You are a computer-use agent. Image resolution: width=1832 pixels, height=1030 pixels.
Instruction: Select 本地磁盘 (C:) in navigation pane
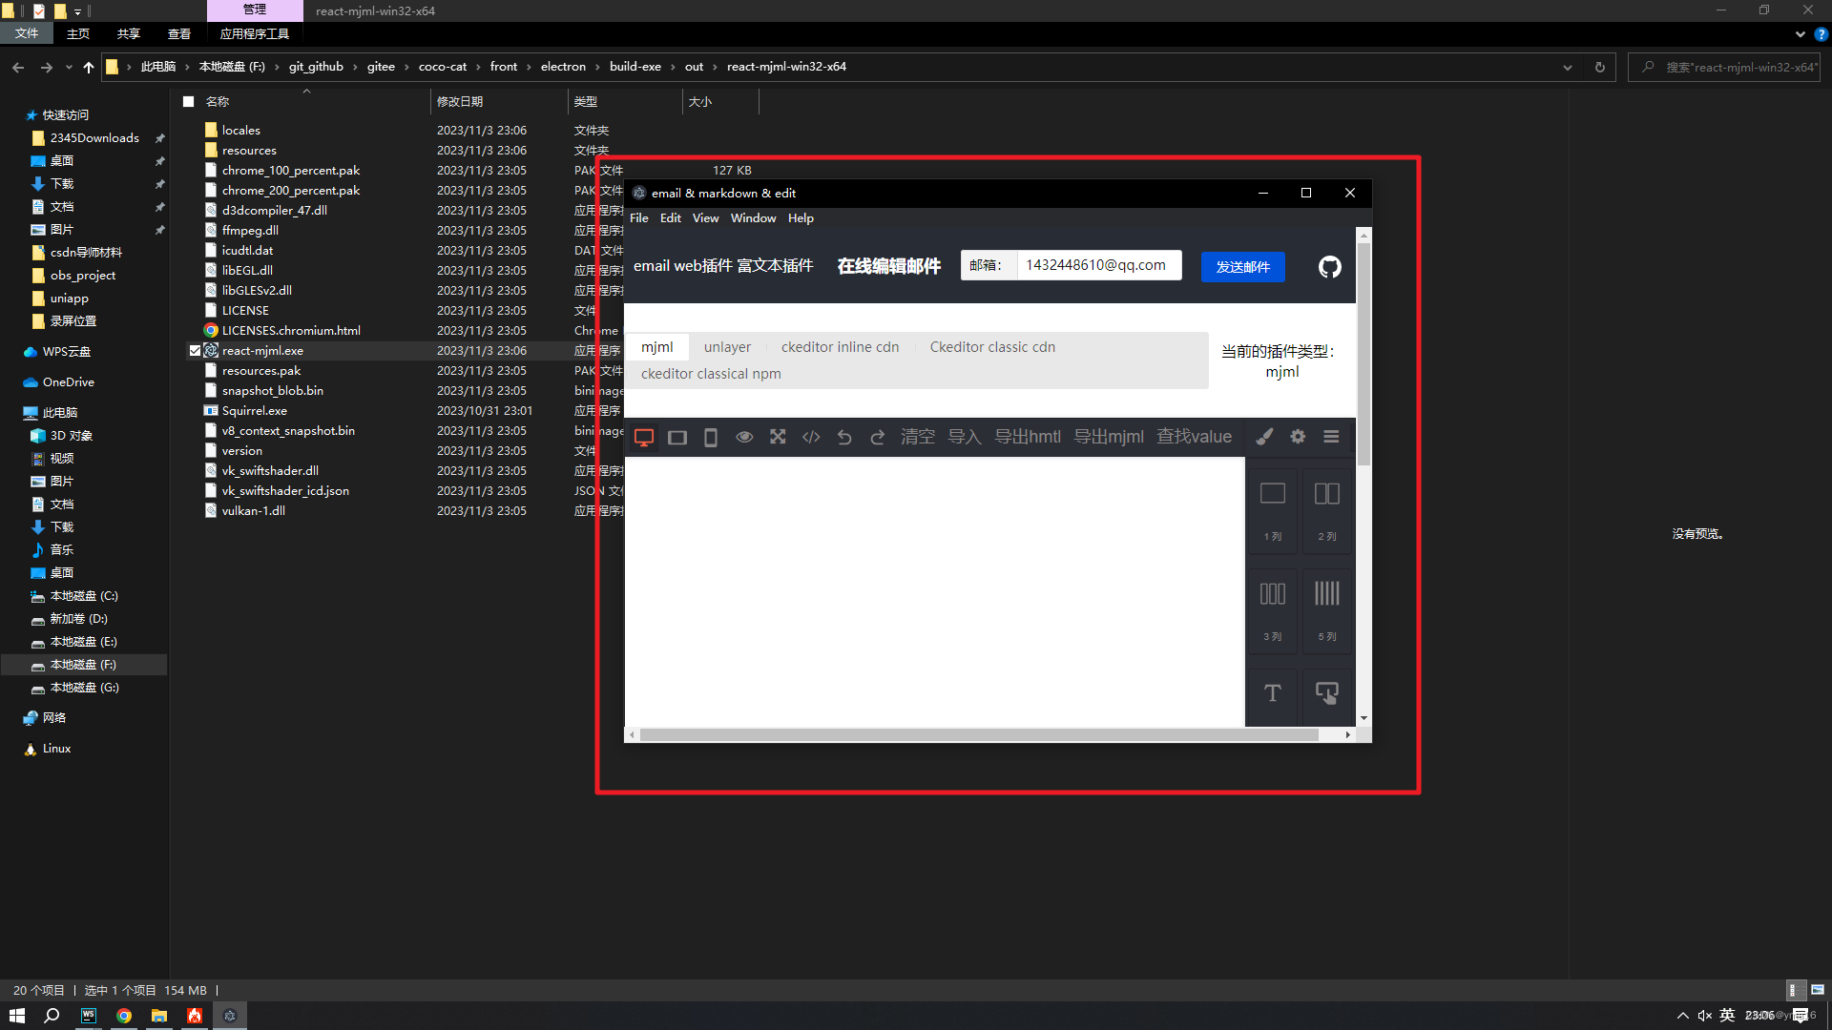[x=84, y=596]
